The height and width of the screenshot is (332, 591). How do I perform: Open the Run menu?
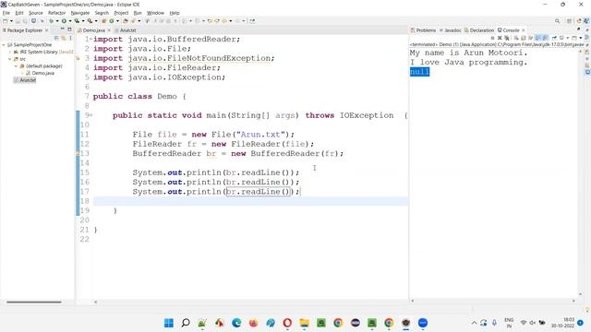pos(138,13)
